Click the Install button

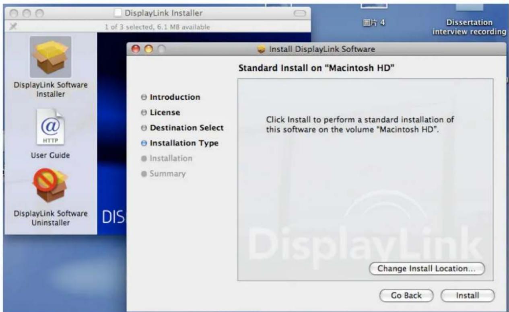pos(467,296)
